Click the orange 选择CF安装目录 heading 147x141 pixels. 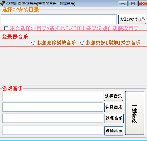(21, 10)
